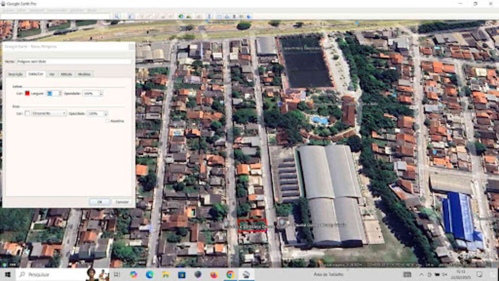Open Task View on the taskbar
The height and width of the screenshot is (281, 499).
tap(117, 275)
